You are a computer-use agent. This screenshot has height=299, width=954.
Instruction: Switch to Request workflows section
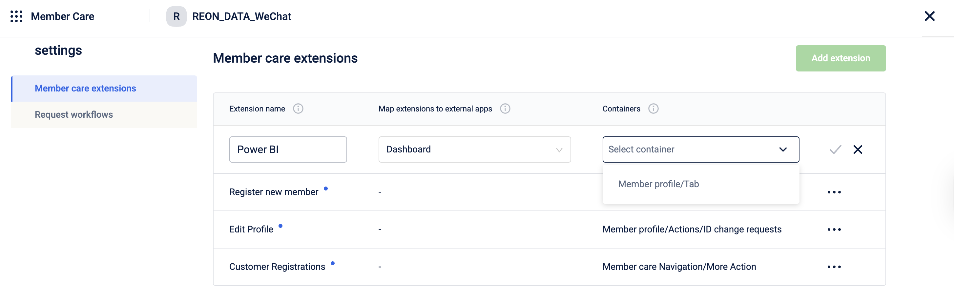74,115
